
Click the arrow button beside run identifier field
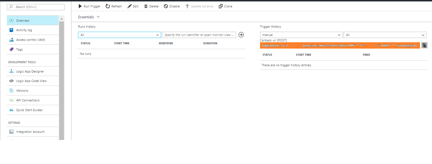[241, 35]
